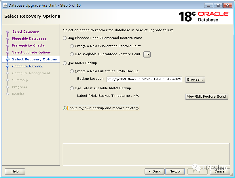Click 'Latest RMAN Backup Timestamp : N/A' text
Viewport: 235px width, 178px height.
pos(108,96)
